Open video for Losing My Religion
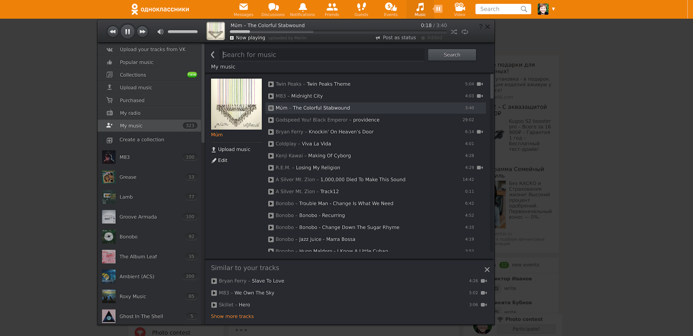The height and width of the screenshot is (336, 693). coord(480,167)
